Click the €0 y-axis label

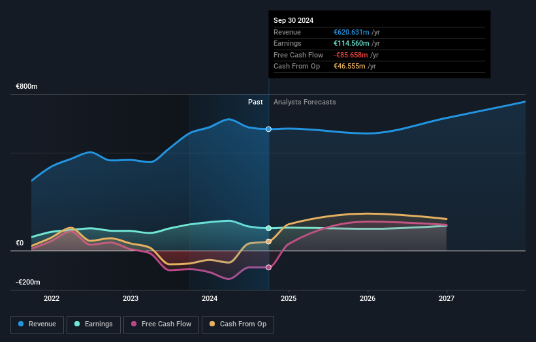point(20,243)
